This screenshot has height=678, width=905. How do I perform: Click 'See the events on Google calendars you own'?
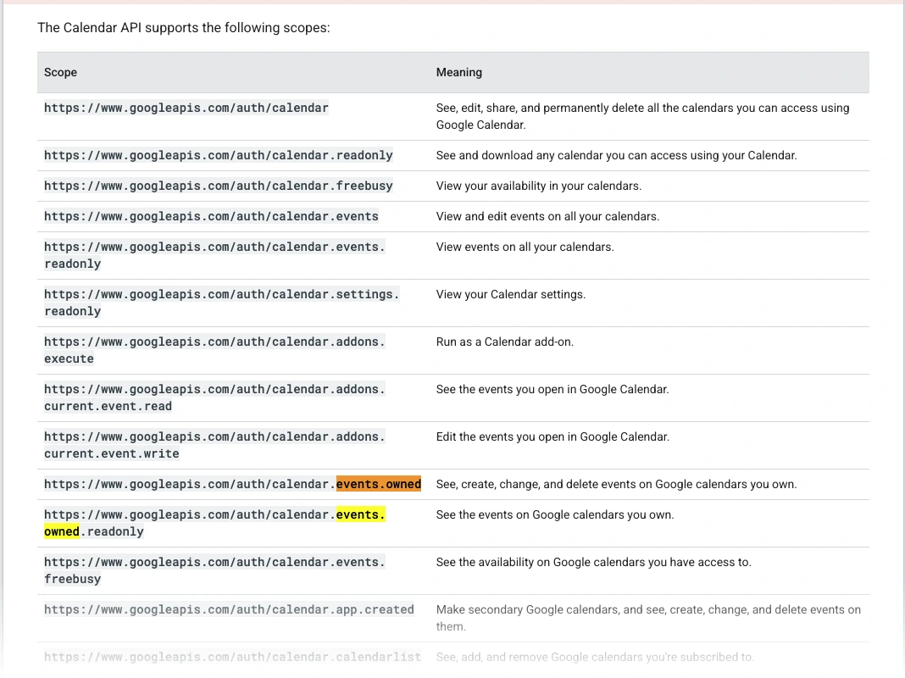click(x=555, y=515)
